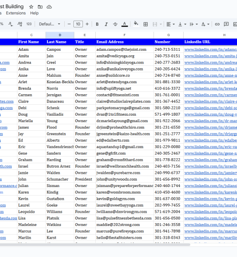Select column G header
The height and width of the screenshot is (257, 237).
pos(168,35)
